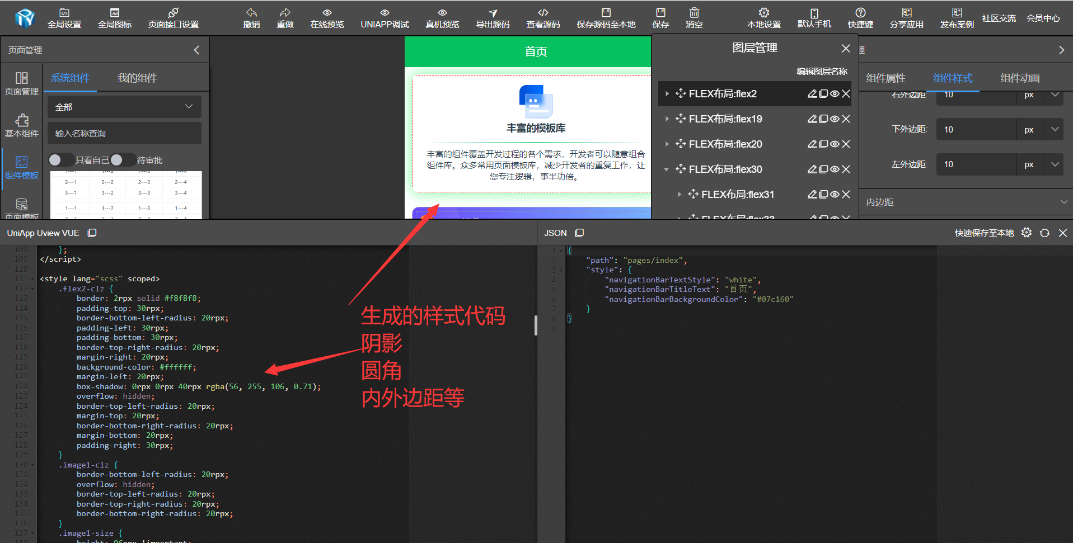This screenshot has height=543, width=1073.
Task: Click 分享应用 share app
Action: (x=907, y=18)
